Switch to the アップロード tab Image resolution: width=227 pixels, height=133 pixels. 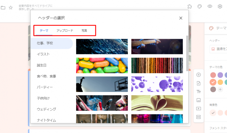(x=65, y=31)
